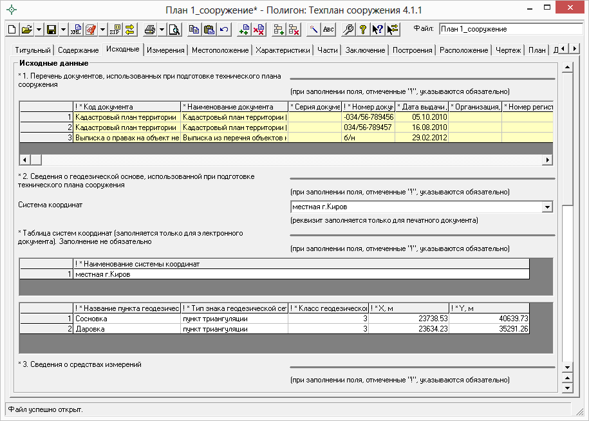Insert a table row with the green plus icon
This screenshot has width=589, height=421.
278,30
